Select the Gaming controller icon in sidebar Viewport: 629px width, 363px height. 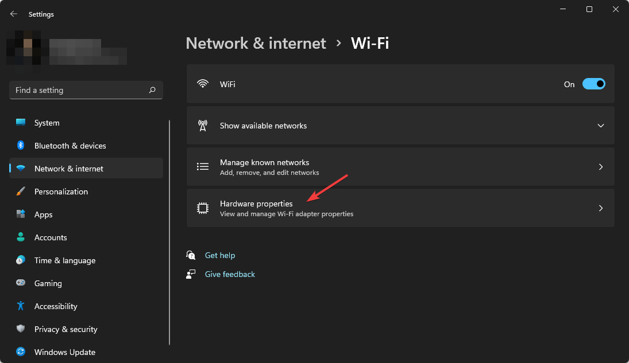click(x=21, y=283)
